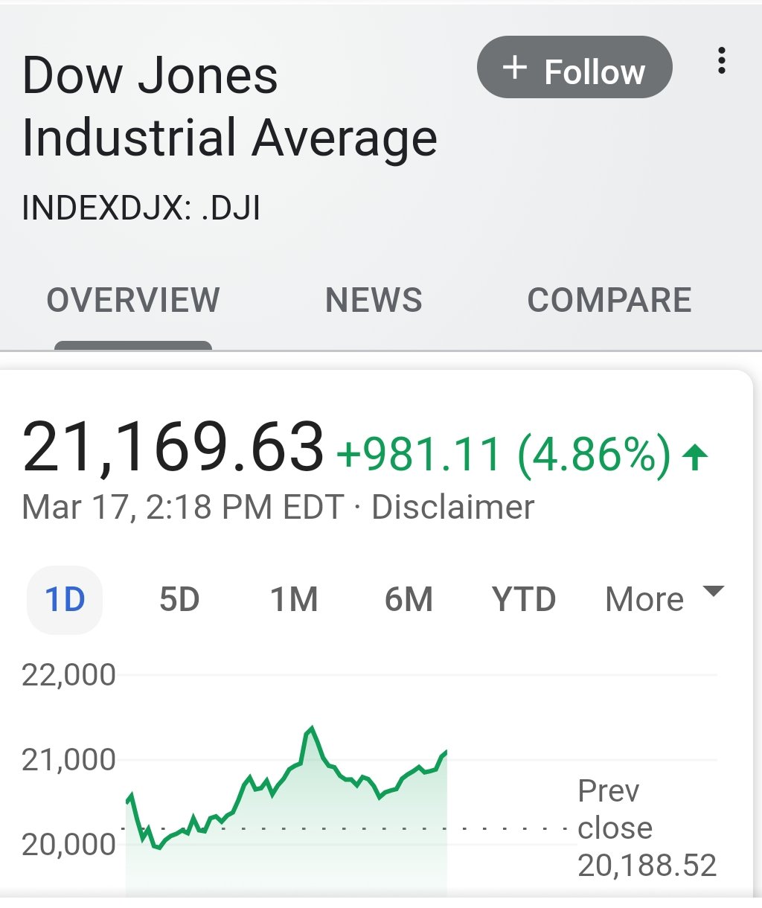Follow the Dow Jones index
Screen dimensions: 762x908
(574, 67)
